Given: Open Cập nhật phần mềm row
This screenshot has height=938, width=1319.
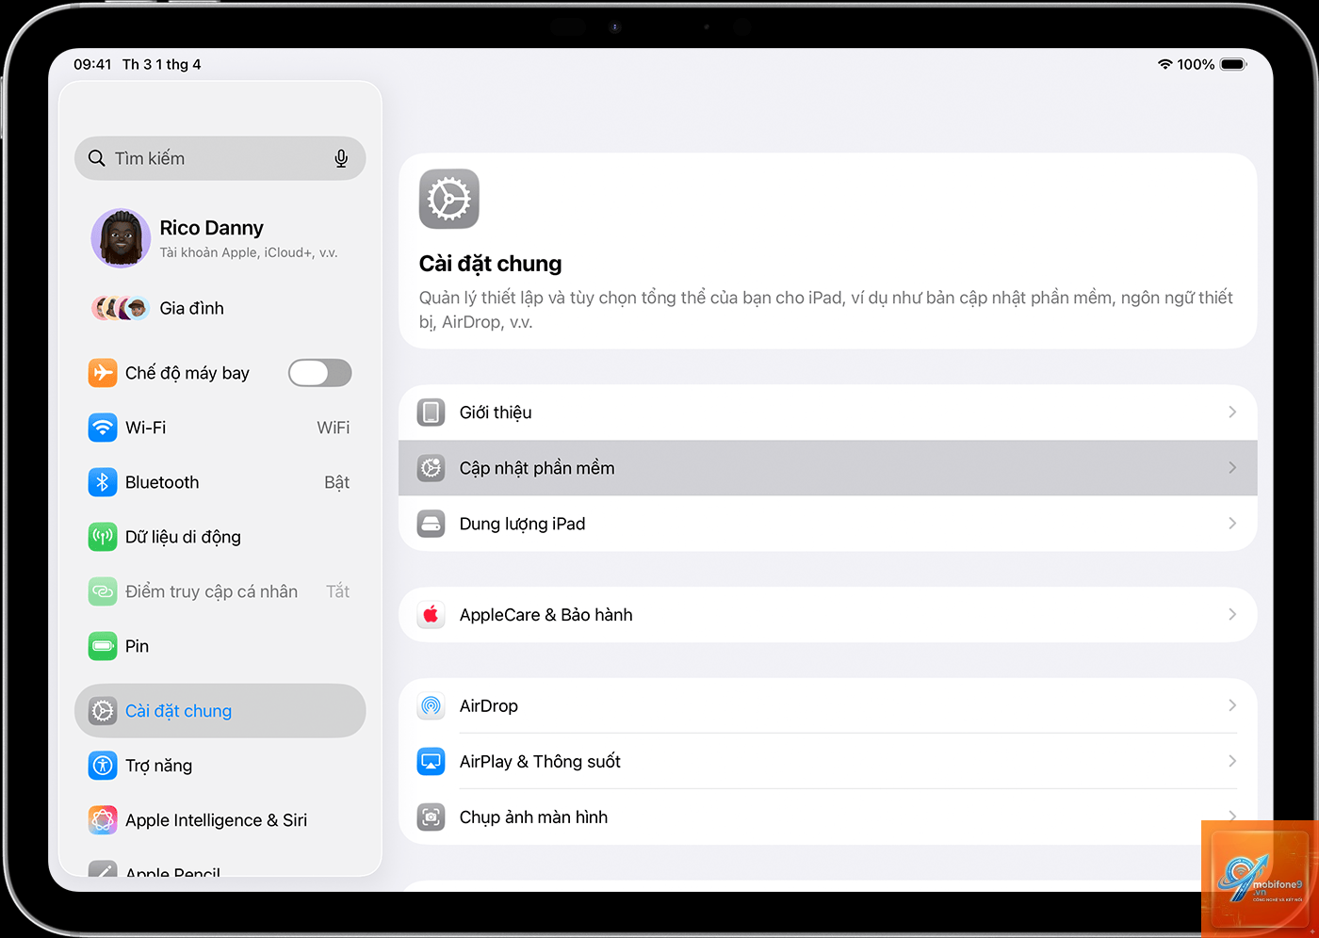Looking at the screenshot, I should [x=828, y=468].
